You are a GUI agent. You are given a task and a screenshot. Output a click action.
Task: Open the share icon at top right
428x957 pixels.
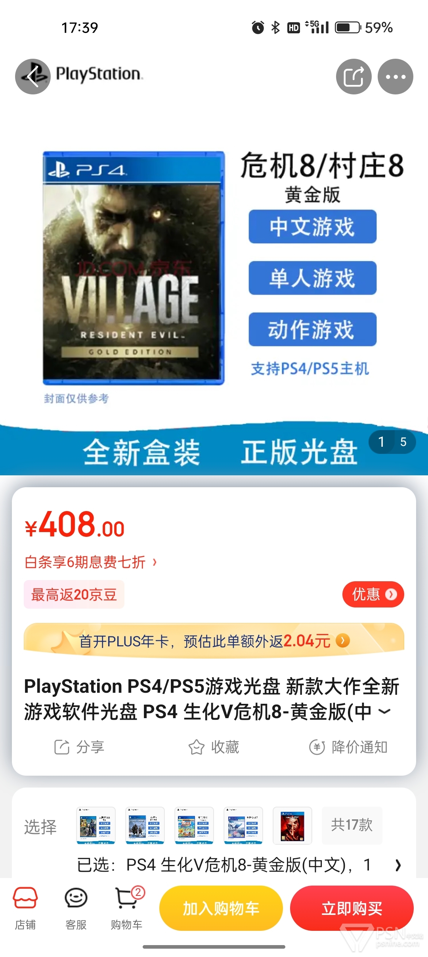coord(353,77)
